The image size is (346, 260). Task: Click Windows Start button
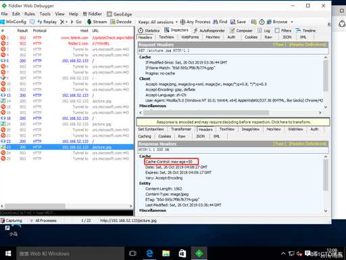click(8, 253)
